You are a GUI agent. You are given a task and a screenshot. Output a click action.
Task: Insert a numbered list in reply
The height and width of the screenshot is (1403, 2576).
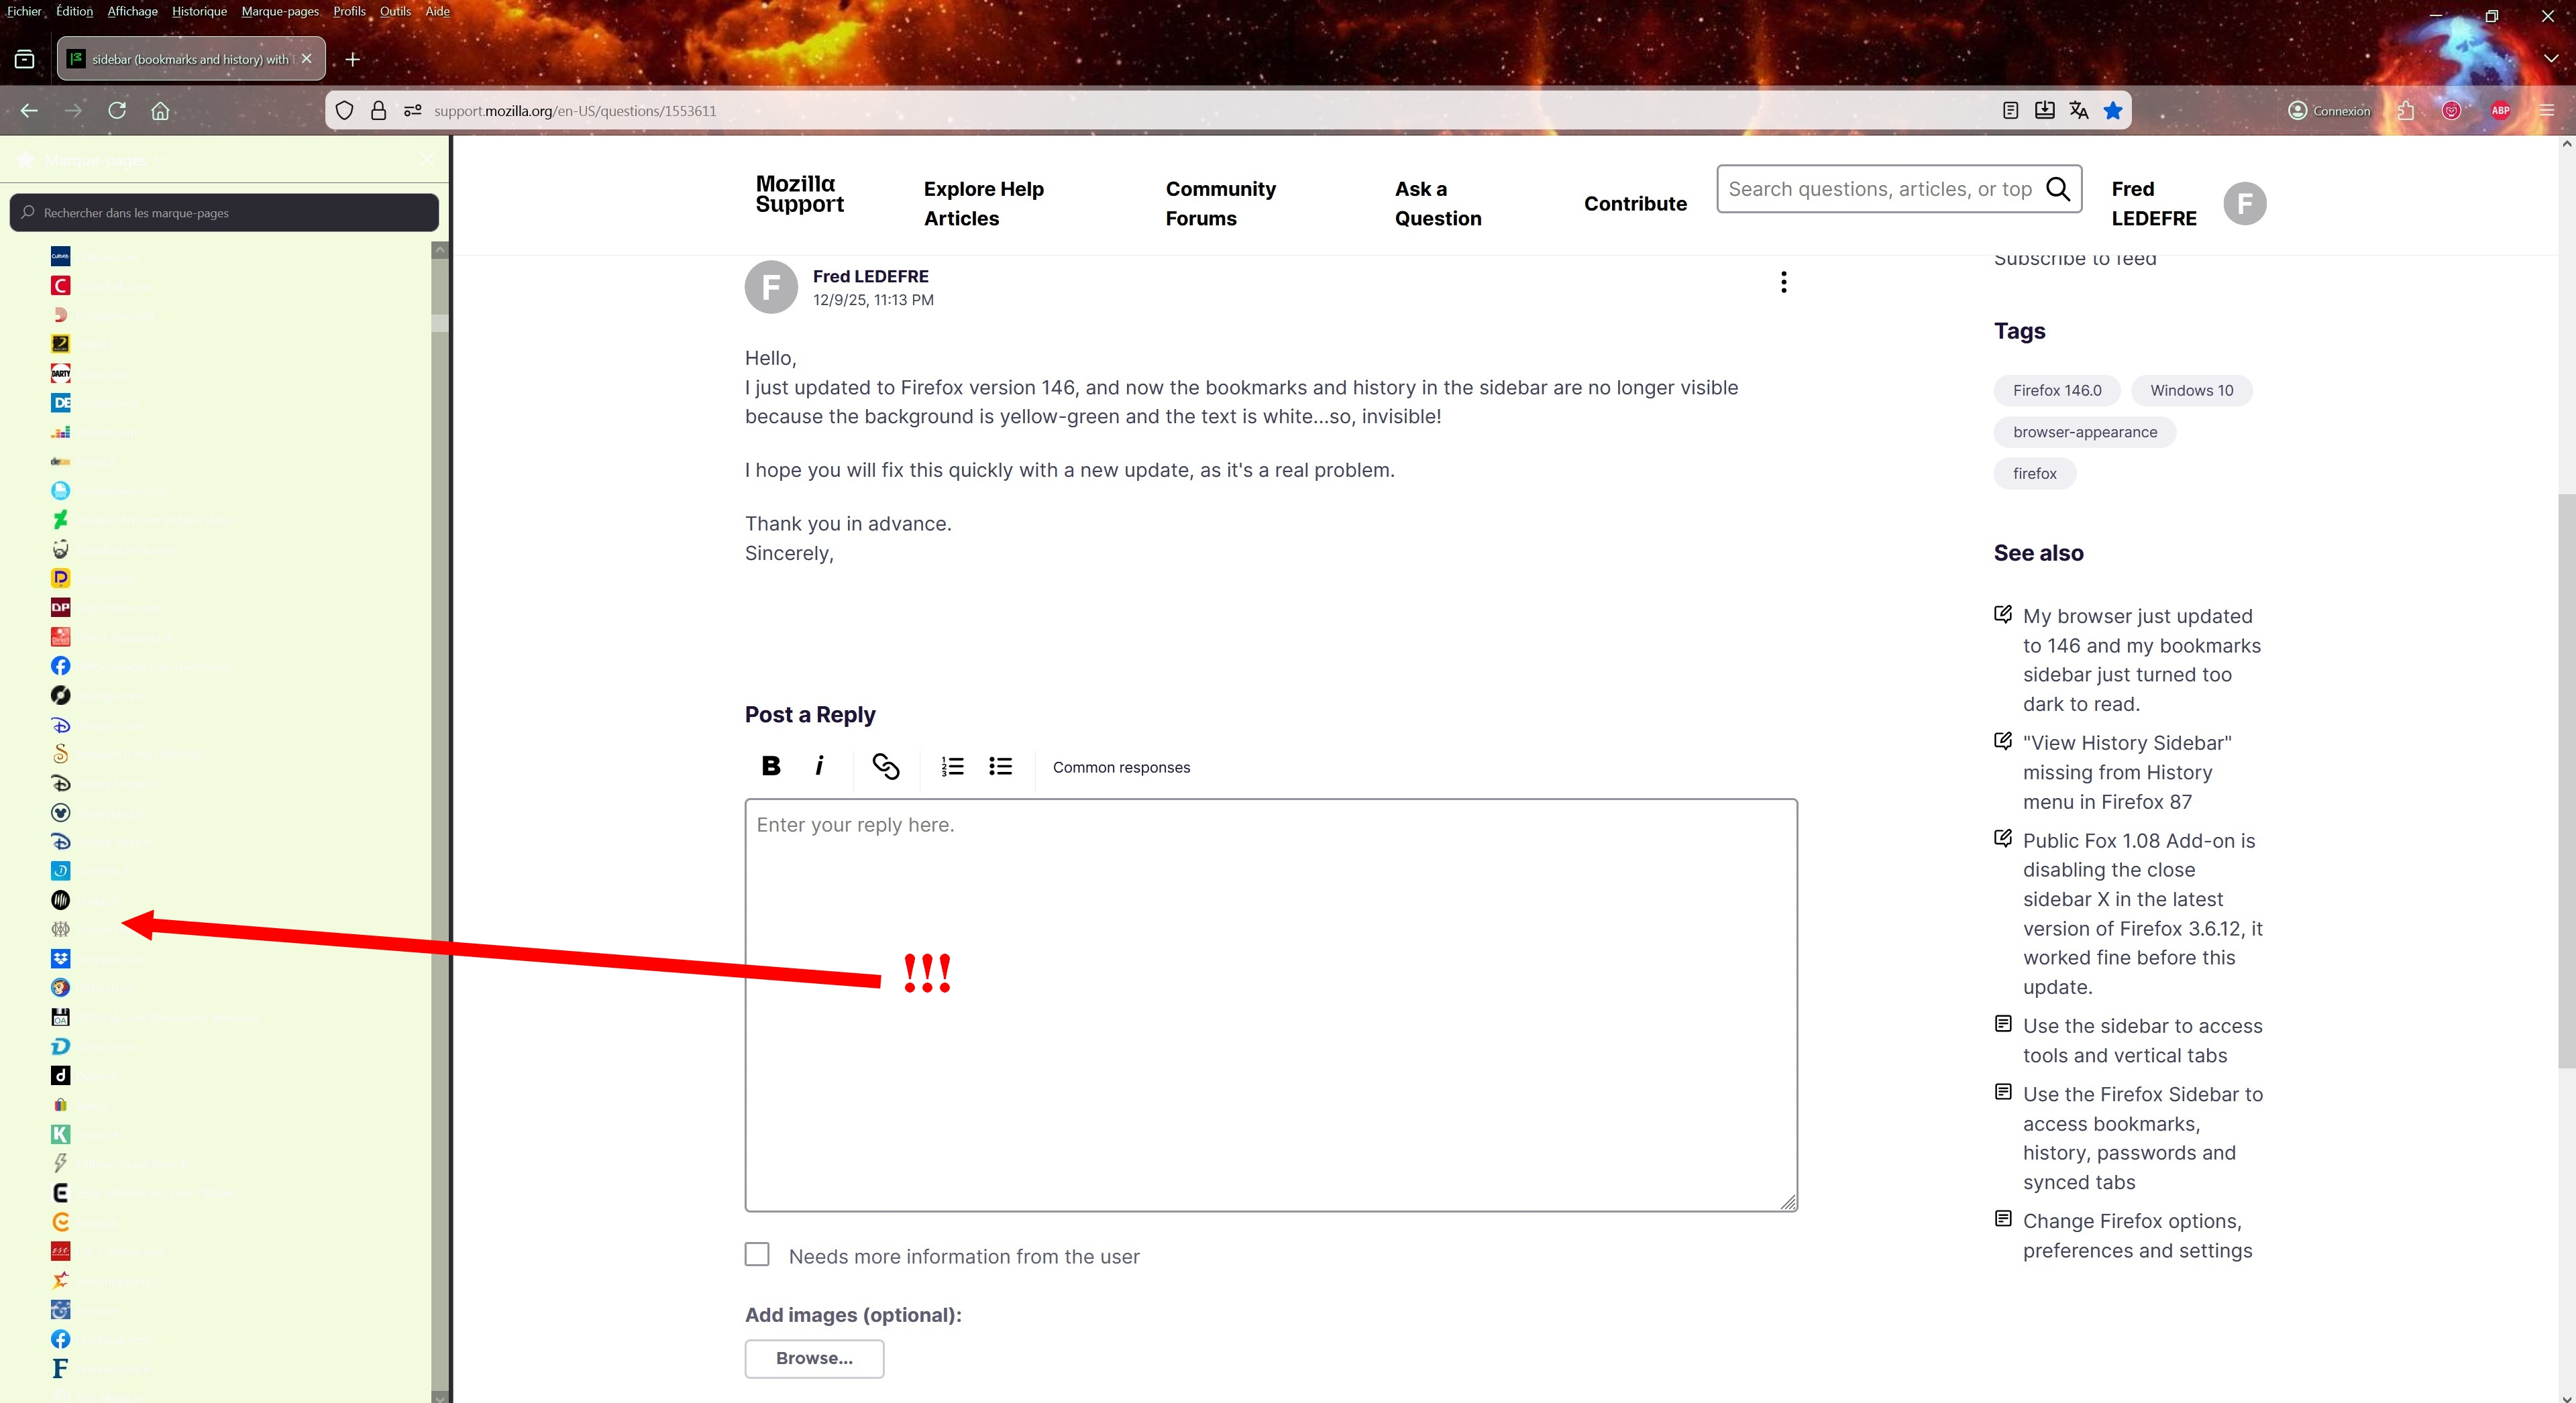[951, 766]
